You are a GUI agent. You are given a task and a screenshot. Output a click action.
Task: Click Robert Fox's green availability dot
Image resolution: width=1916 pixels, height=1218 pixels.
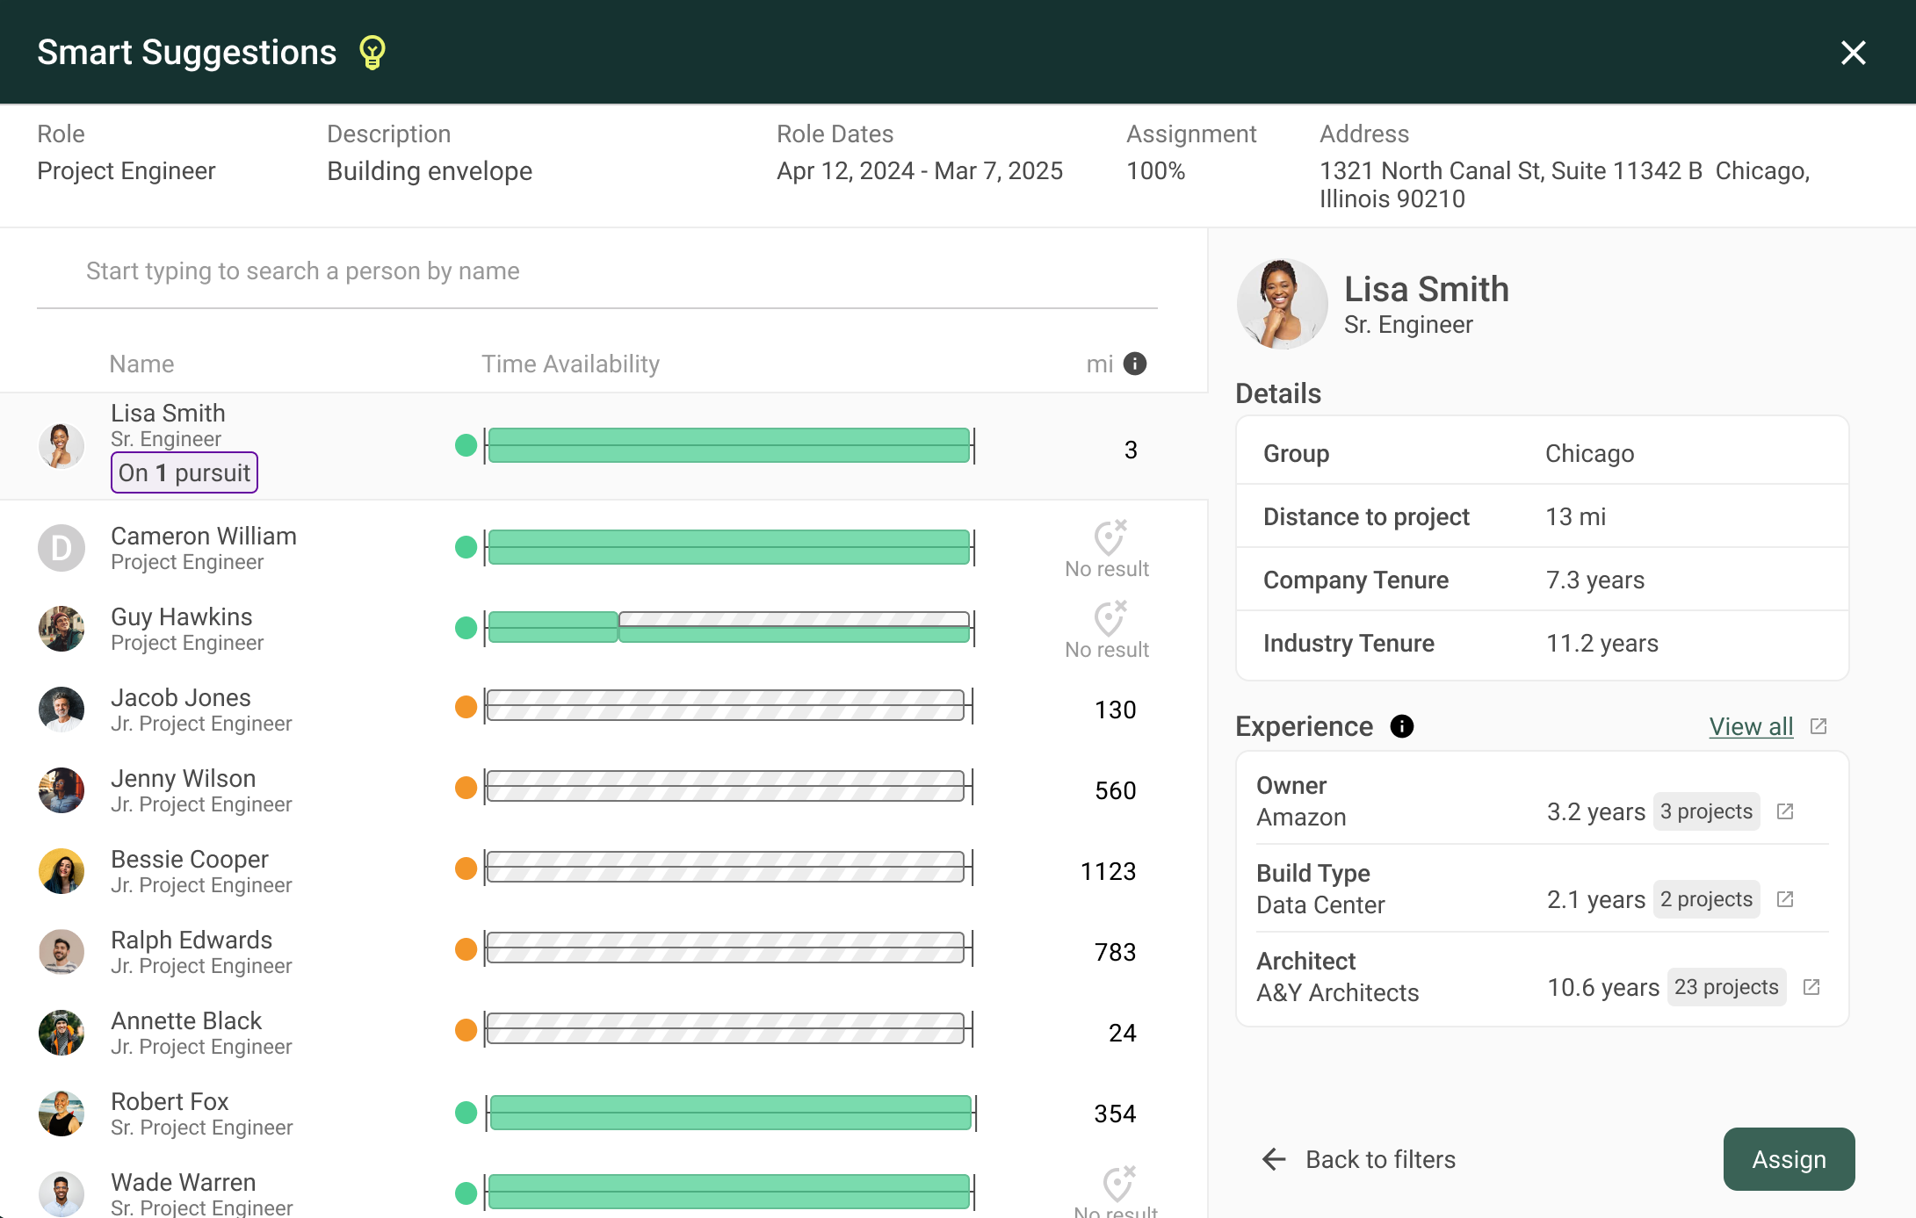point(466,1113)
